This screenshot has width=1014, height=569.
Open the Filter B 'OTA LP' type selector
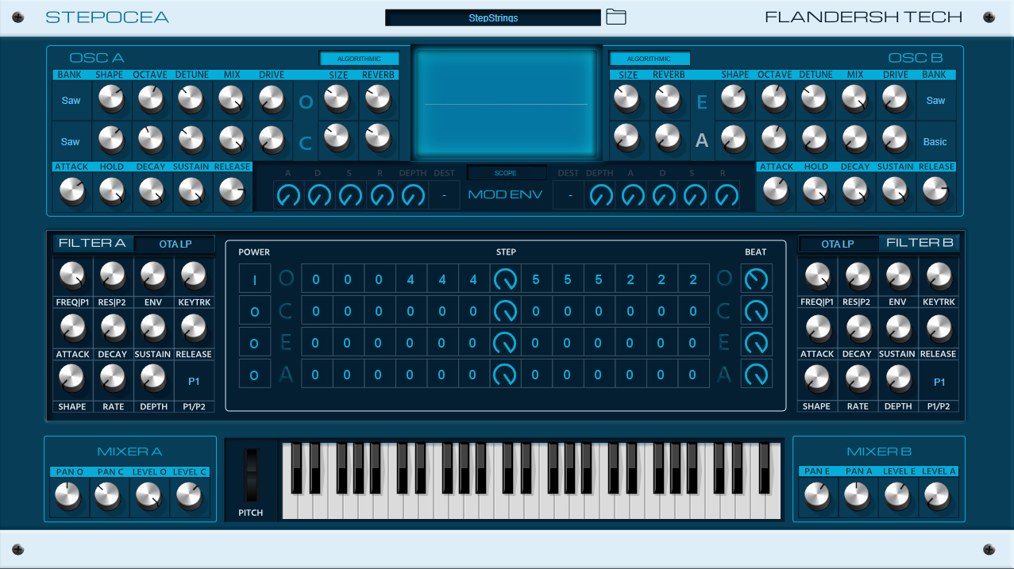838,244
